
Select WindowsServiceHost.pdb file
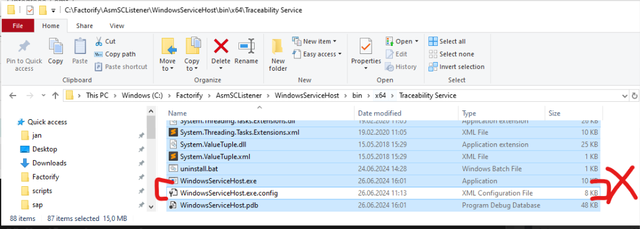[384, 205]
